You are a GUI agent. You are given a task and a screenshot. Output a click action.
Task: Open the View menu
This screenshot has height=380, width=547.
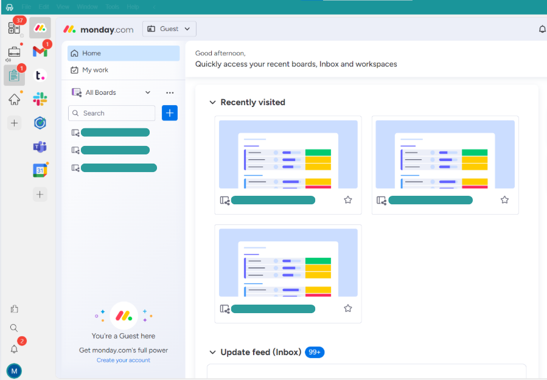(63, 7)
